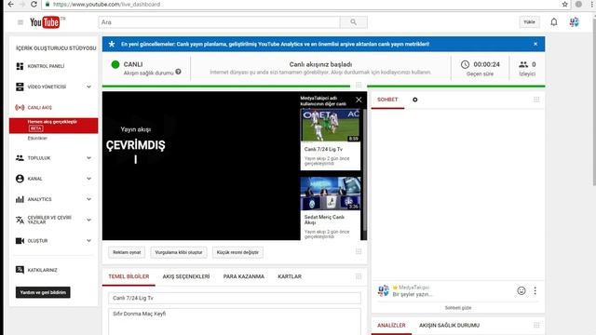Open Canlı 7/24 Lig Tv thumbnail
The width and height of the screenshot is (596, 335).
(x=331, y=126)
